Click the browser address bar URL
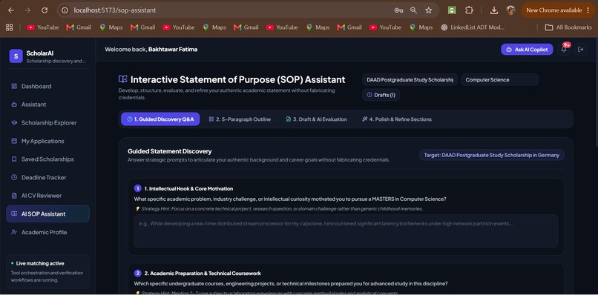Viewport: 598px width, 295px height. click(115, 10)
